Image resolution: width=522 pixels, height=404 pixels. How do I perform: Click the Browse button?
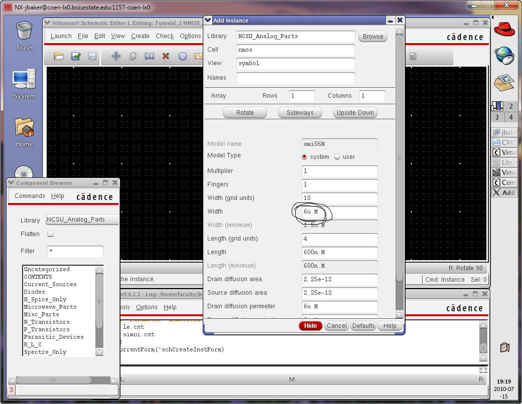pos(373,37)
